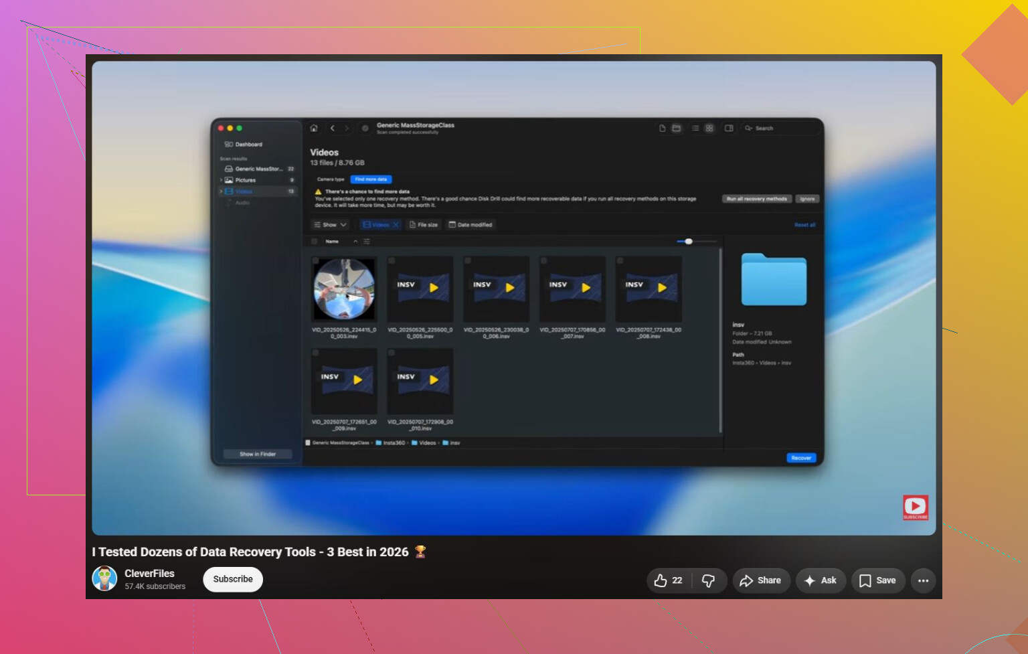1028x654 pixels.
Task: Click file name VID_20250707_172908_00_010.insv
Action: point(420,425)
